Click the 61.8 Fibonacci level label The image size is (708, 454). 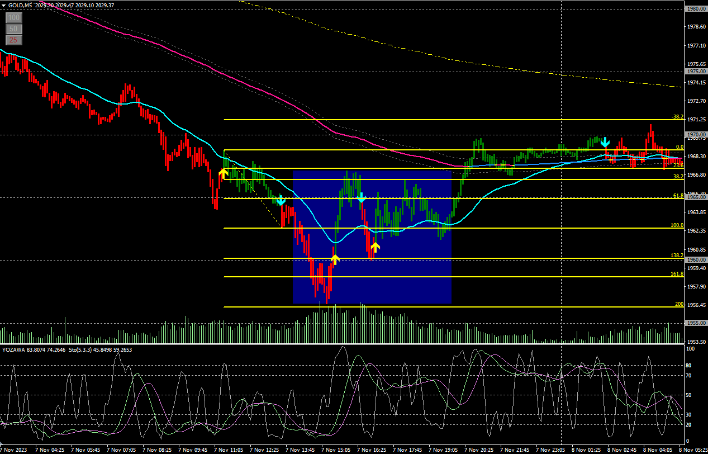678,196
